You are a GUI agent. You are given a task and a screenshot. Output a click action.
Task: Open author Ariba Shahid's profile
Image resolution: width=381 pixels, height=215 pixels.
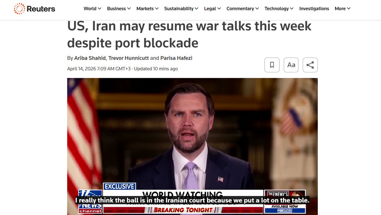(x=90, y=58)
